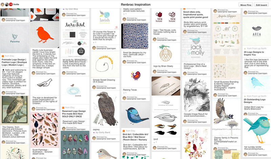The width and height of the screenshot is (271, 159).
Task: Open the blue floral tile pattern pin
Action: click(135, 36)
